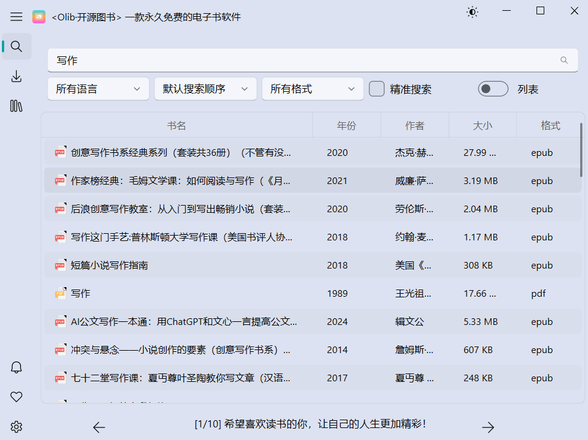Click year cell 2021

[337, 180]
